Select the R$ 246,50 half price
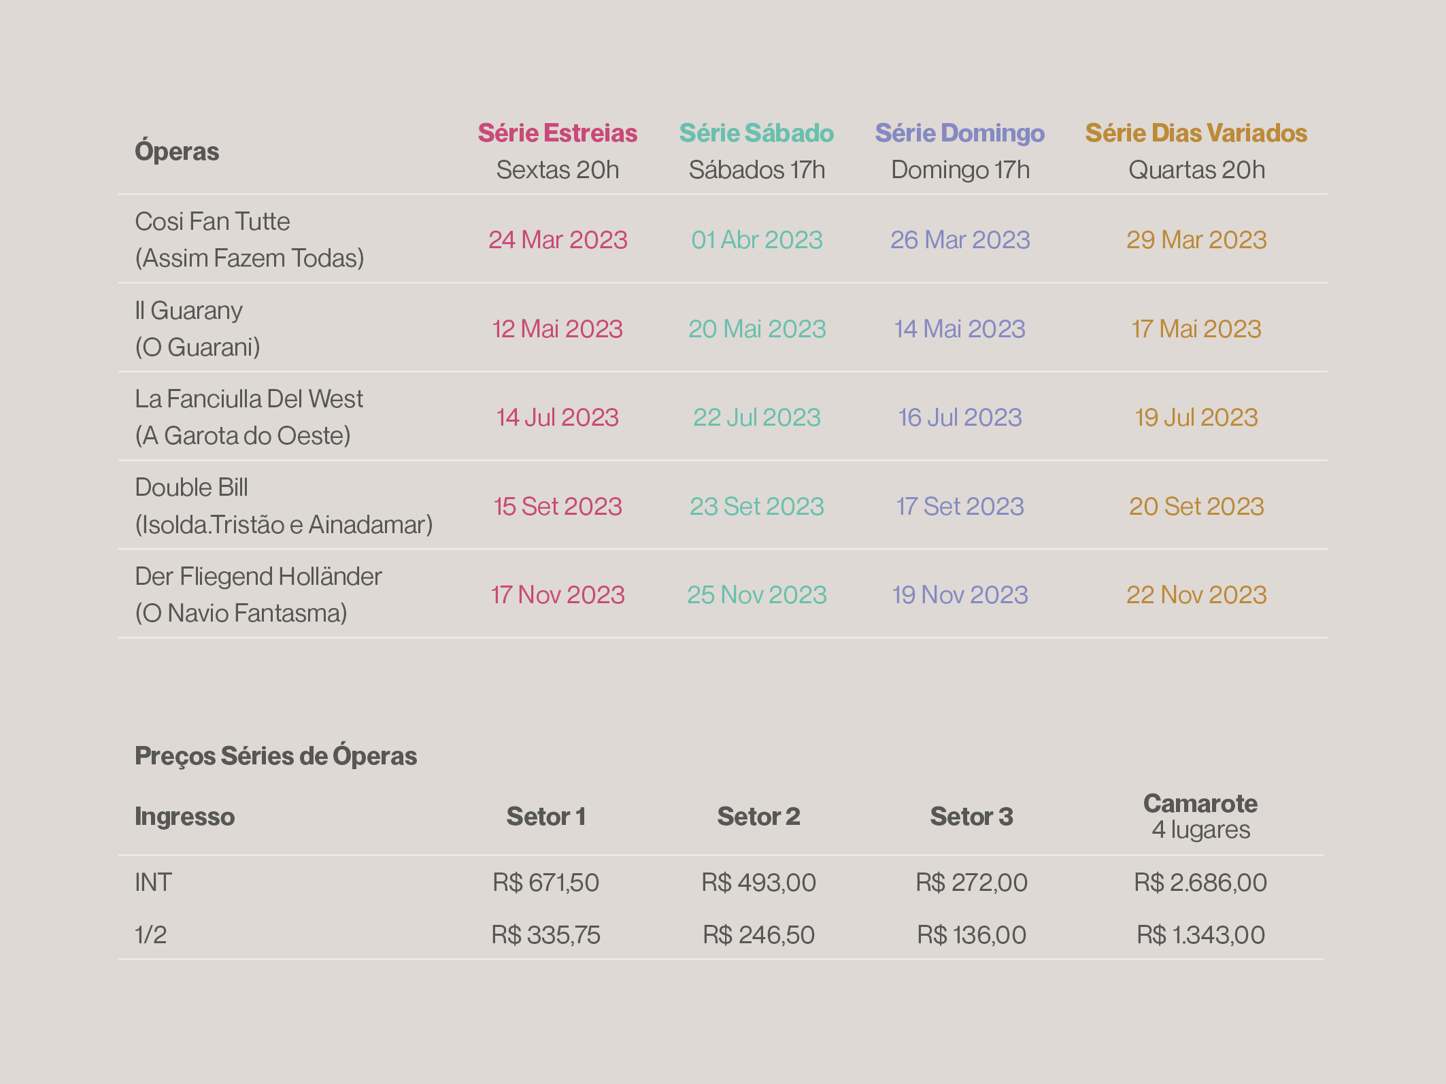1446x1084 pixels. [x=758, y=935]
